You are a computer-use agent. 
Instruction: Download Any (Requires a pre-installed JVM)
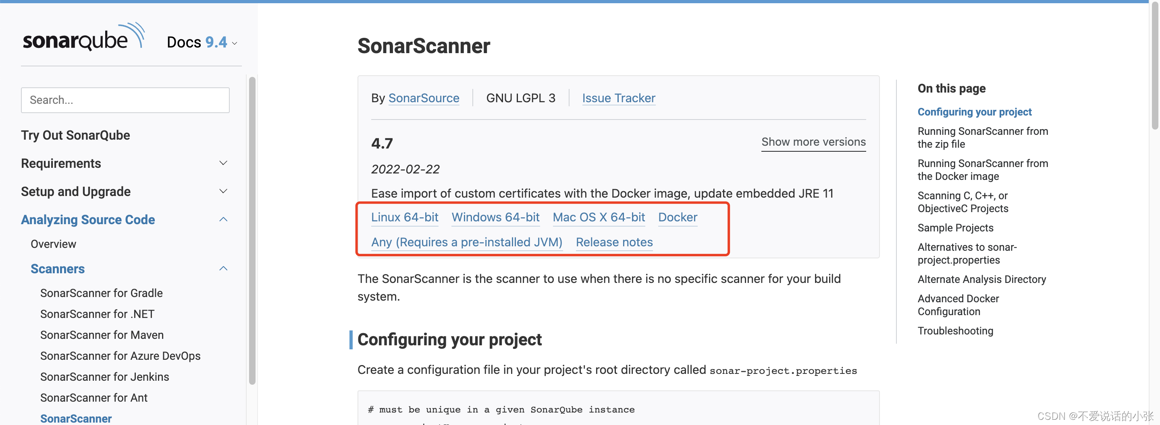tap(466, 242)
